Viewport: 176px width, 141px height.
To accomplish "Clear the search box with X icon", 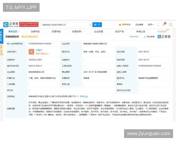I will pyautogui.click(x=90, y=25).
